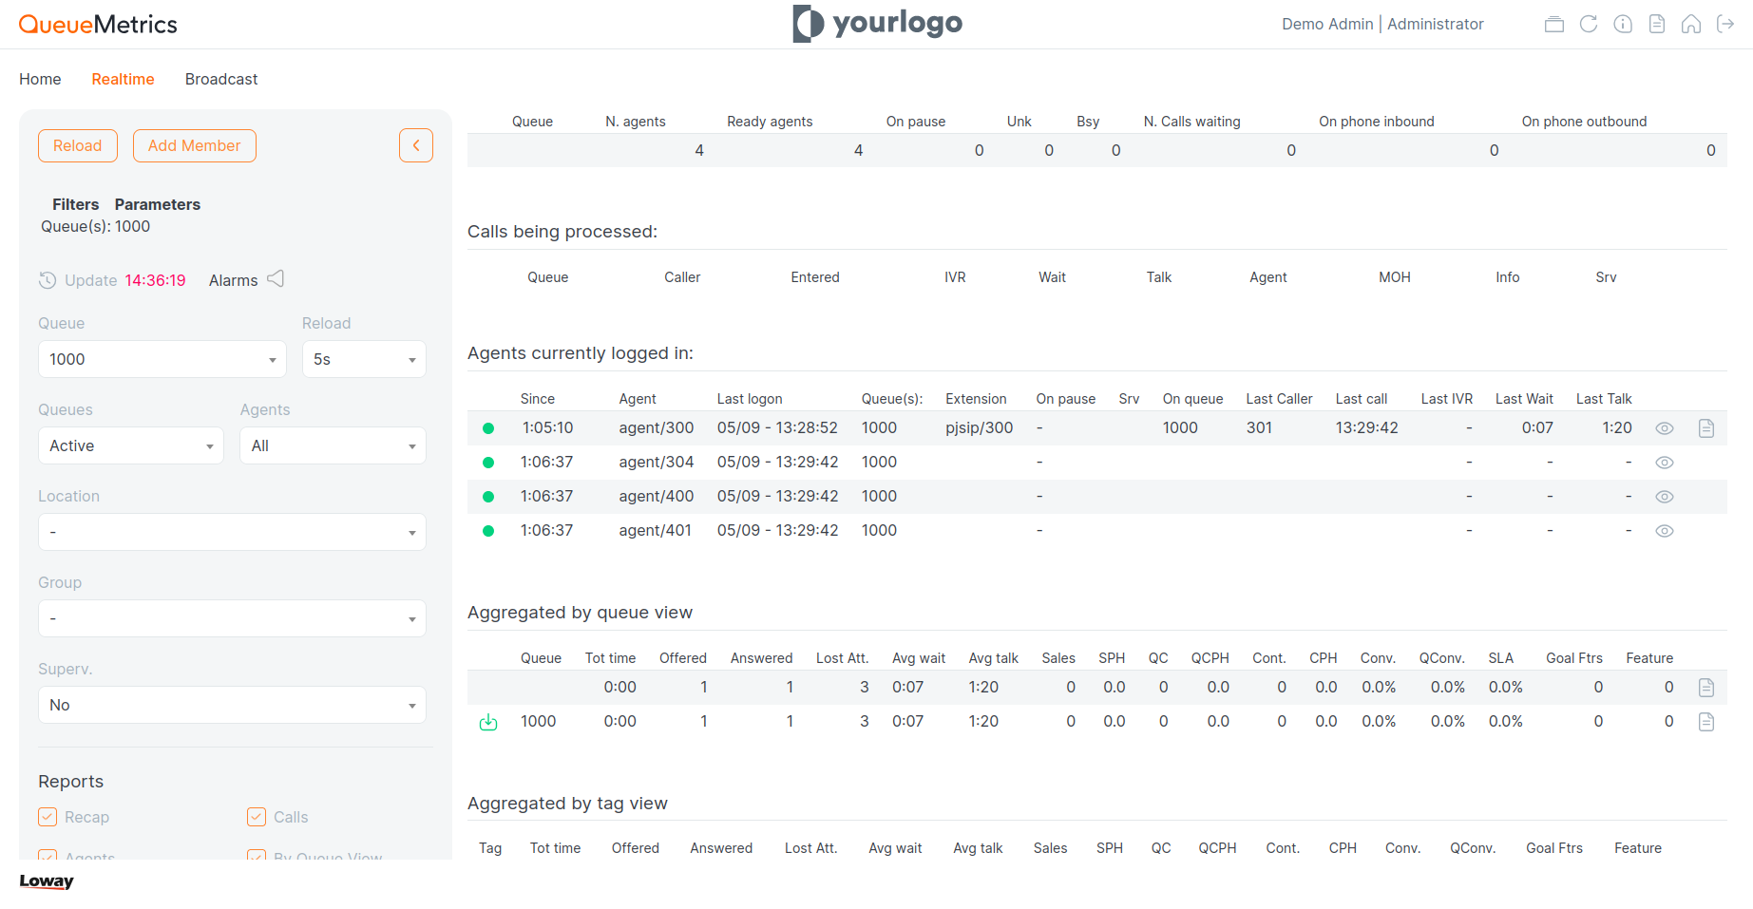The height and width of the screenshot is (909, 1753).
Task: Open the Parameters section
Action: (157, 204)
